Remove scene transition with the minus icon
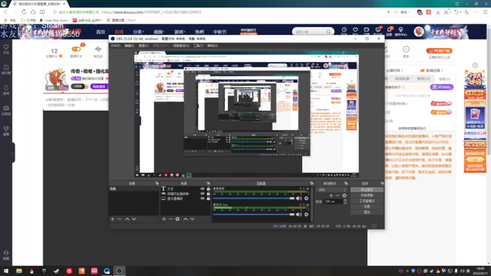This screenshot has height=276, width=491. [x=338, y=196]
